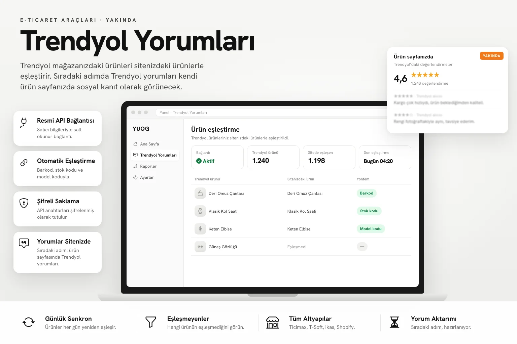The width and height of the screenshot is (517, 344).
Task: Click the Model kodu method badge
Action: tap(371, 229)
